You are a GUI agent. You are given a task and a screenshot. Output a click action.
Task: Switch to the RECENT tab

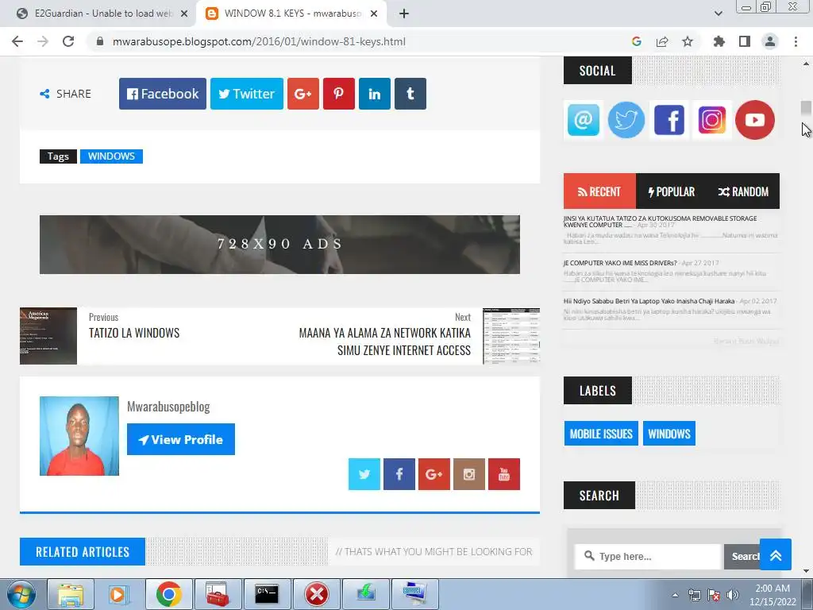(599, 191)
